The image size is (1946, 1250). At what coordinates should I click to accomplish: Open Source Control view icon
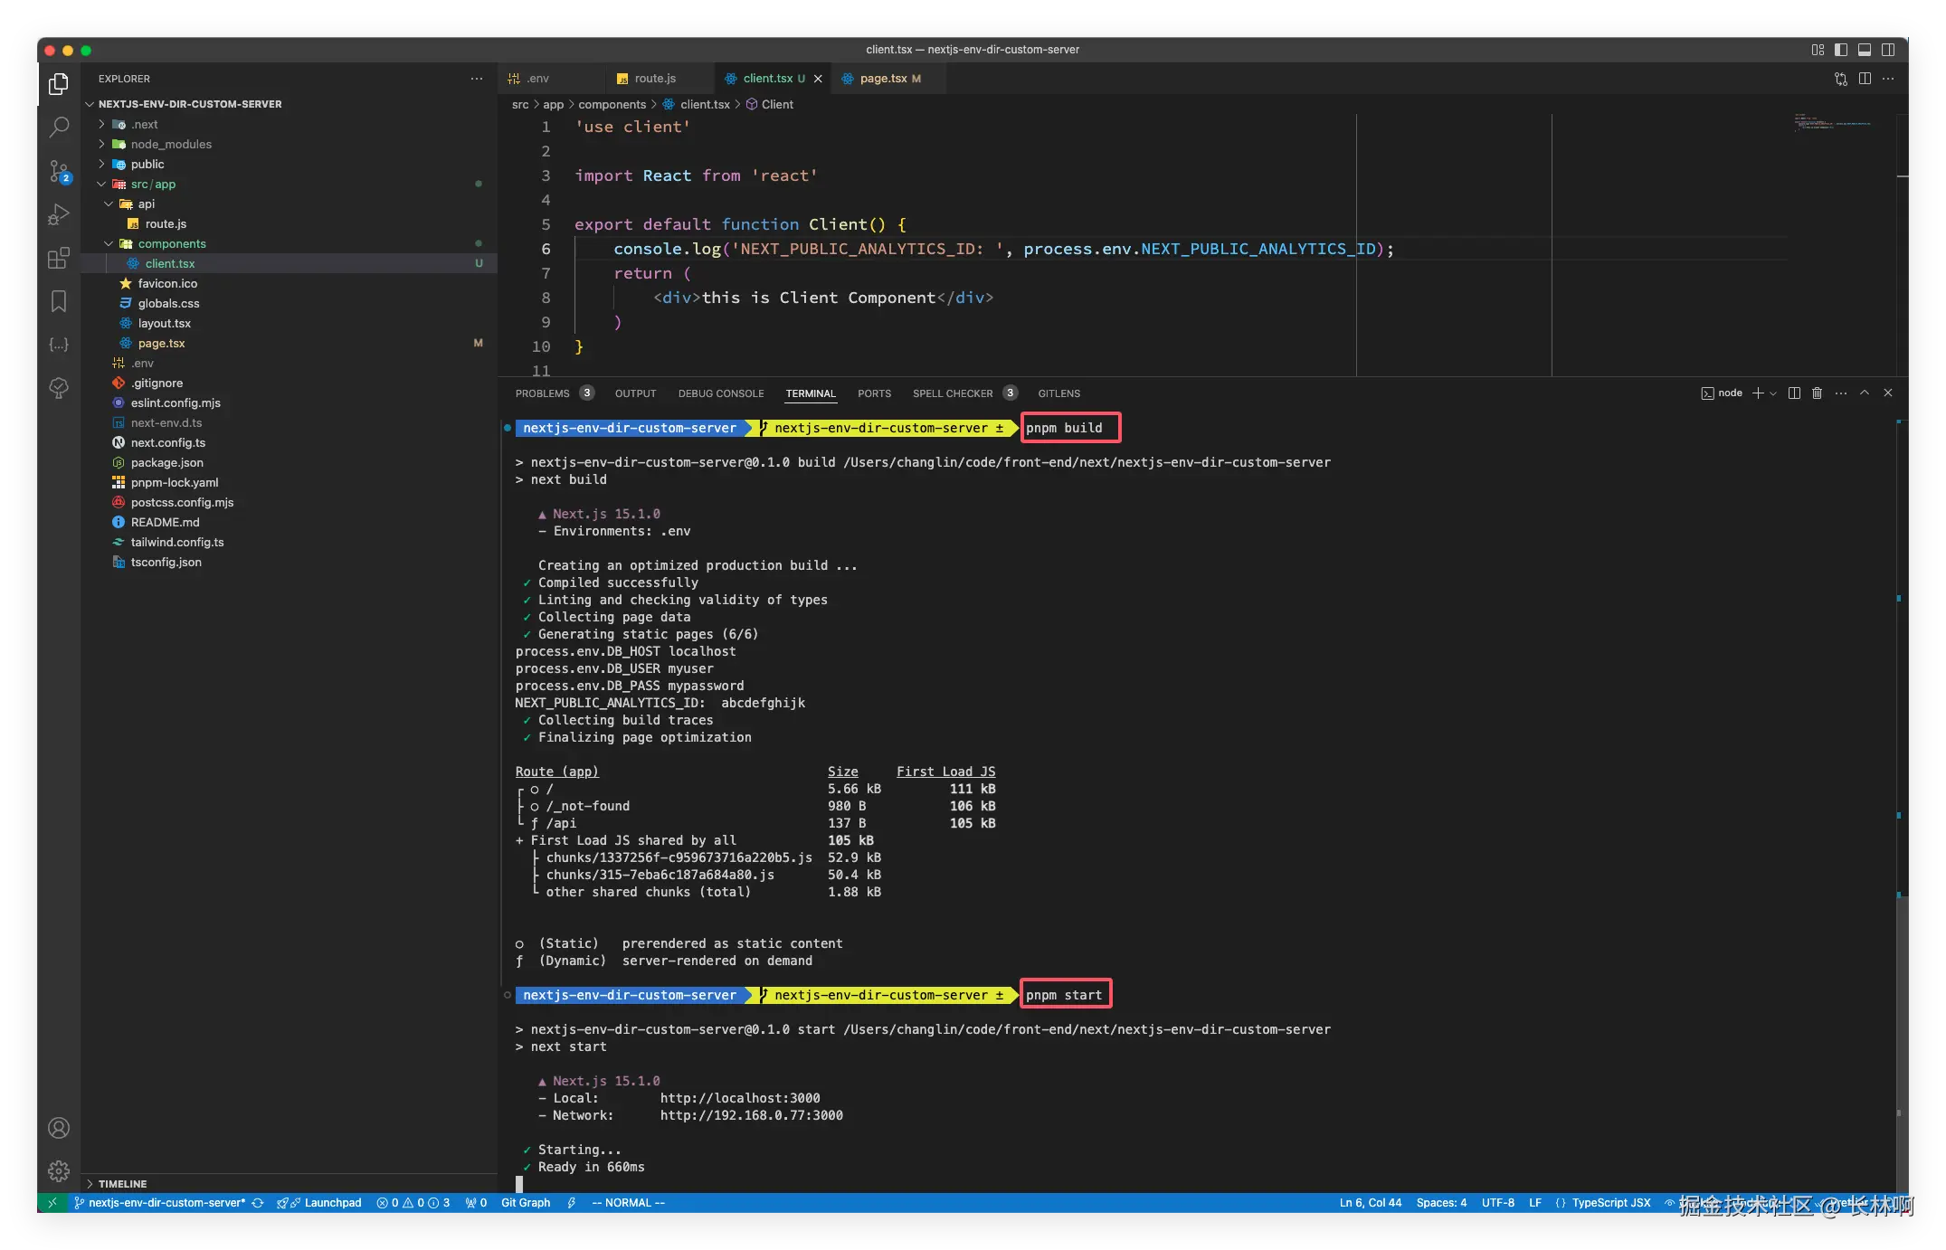(59, 170)
